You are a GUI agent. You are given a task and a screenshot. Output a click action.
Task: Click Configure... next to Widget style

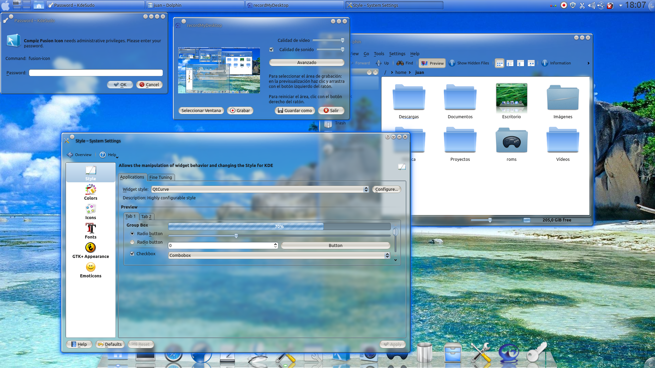click(387, 189)
